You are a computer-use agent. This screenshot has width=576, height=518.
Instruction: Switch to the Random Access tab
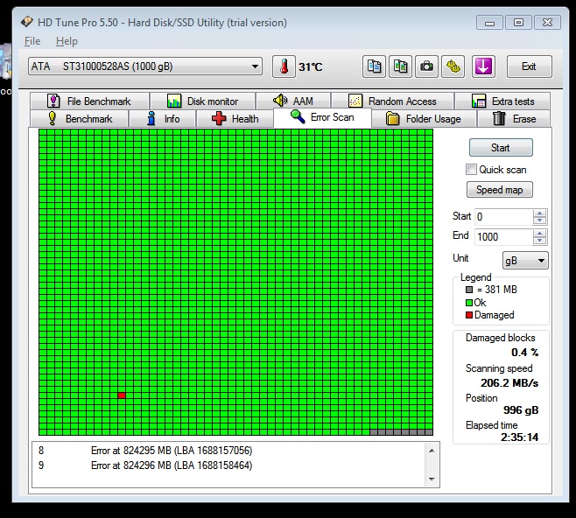tap(392, 101)
